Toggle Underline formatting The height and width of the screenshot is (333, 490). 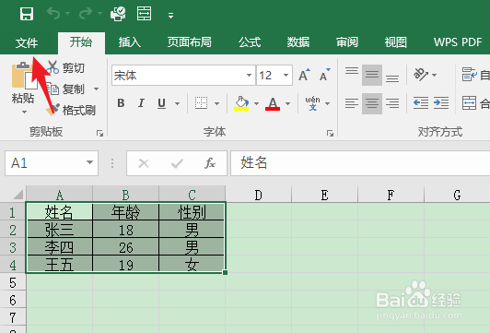coord(161,103)
